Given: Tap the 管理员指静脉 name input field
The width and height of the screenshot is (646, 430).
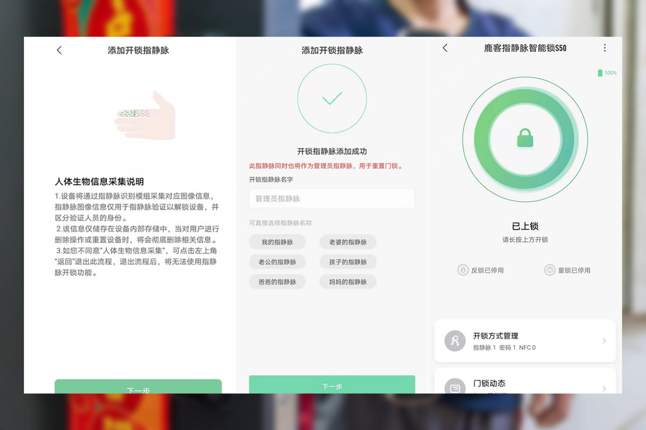Looking at the screenshot, I should 332,199.
